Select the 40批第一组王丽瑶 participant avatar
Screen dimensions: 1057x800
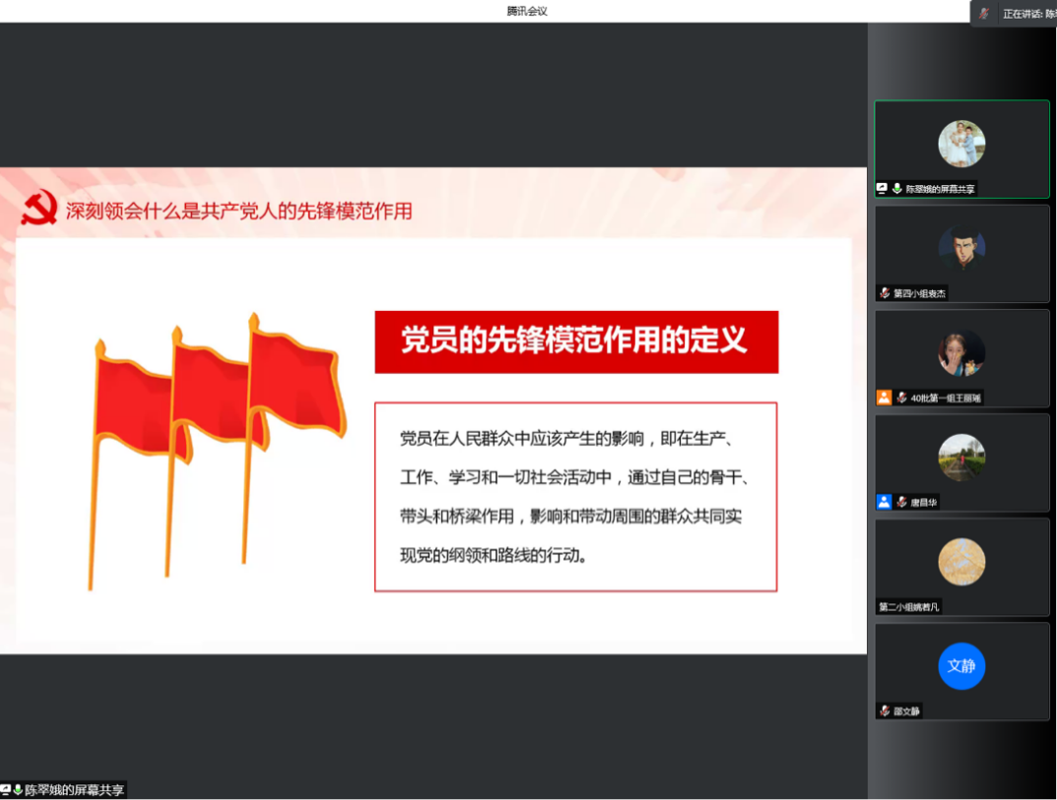coord(961,352)
